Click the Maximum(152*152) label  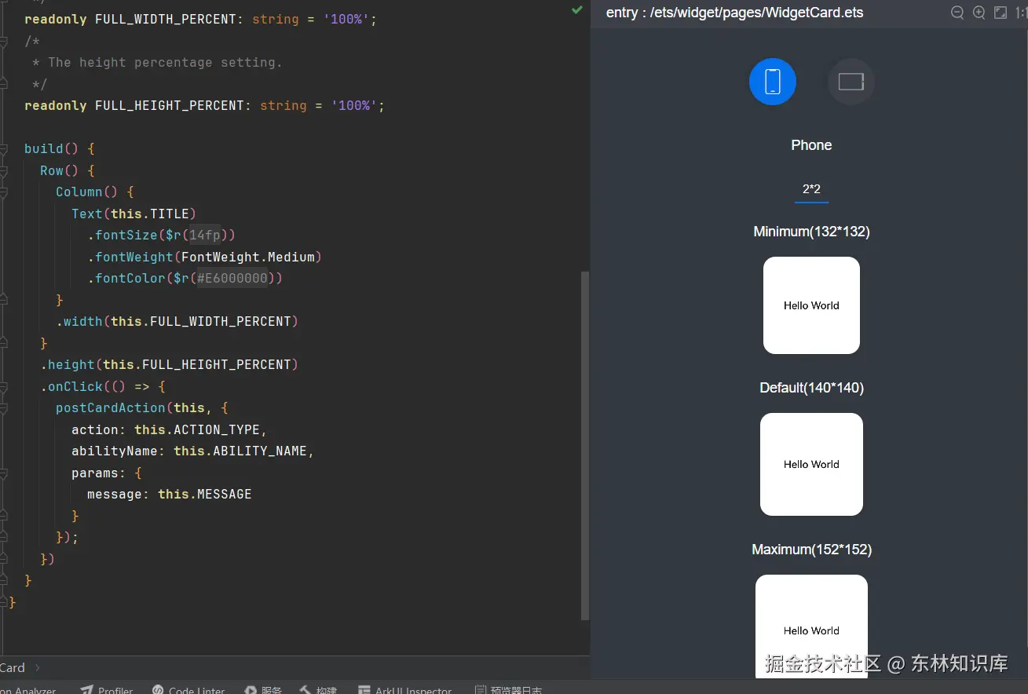pyautogui.click(x=811, y=550)
